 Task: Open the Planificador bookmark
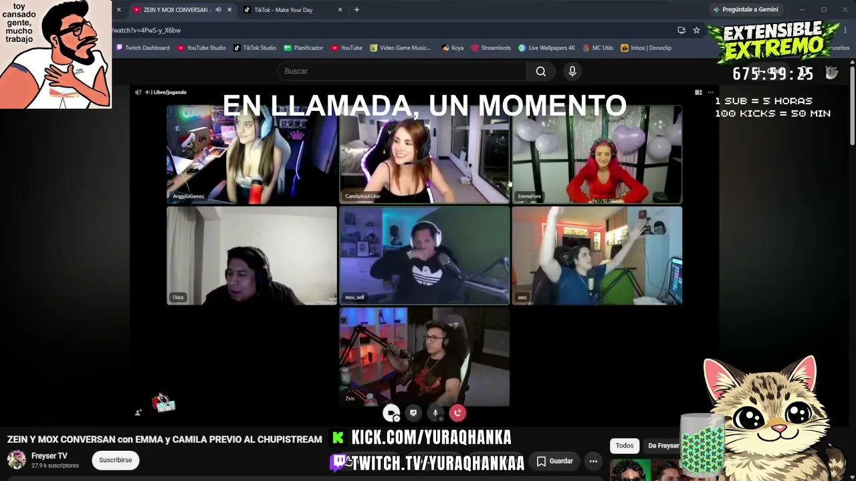point(303,48)
